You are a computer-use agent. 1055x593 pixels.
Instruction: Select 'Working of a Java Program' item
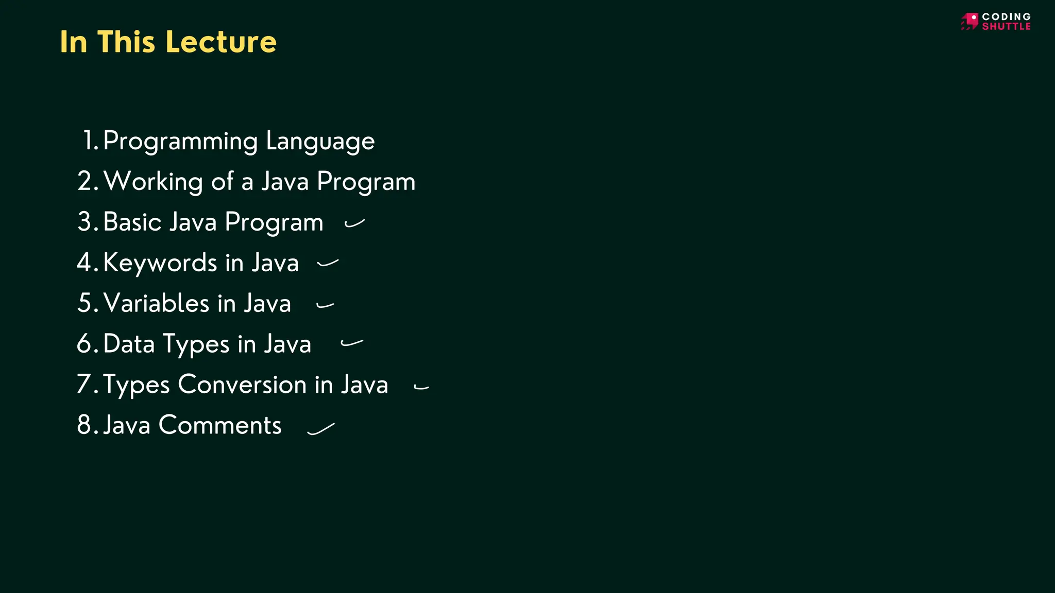[259, 182]
